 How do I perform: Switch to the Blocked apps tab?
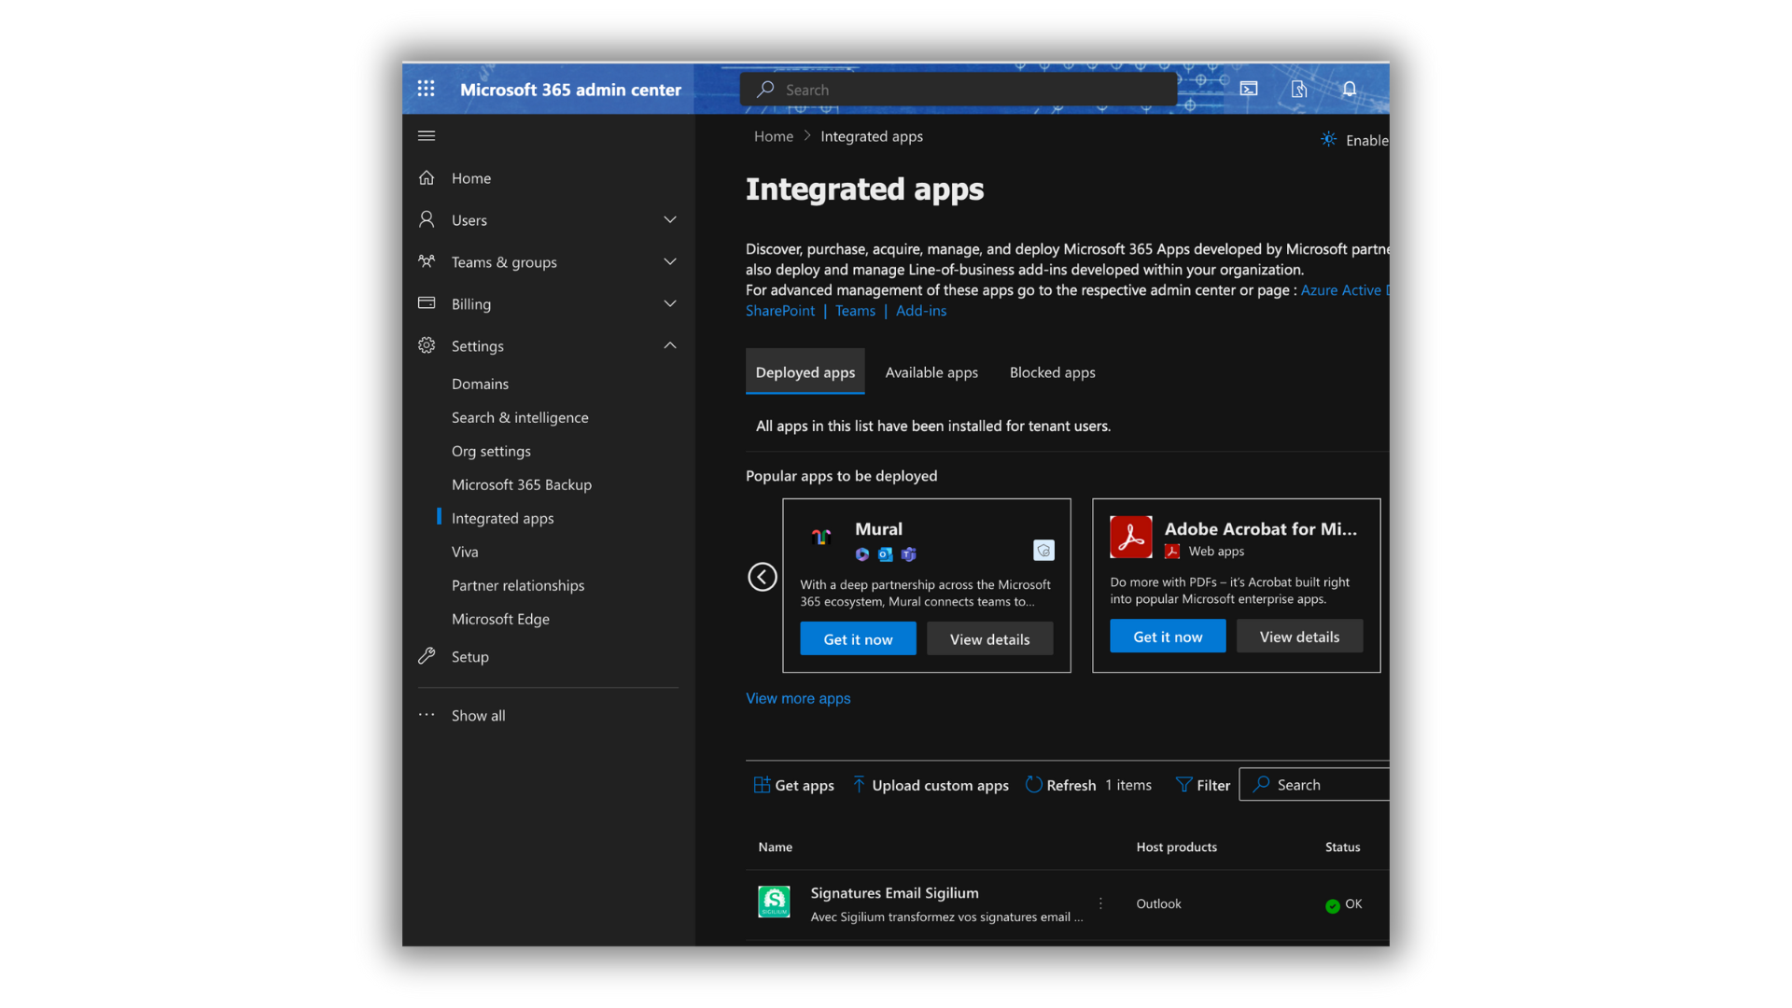(x=1052, y=372)
